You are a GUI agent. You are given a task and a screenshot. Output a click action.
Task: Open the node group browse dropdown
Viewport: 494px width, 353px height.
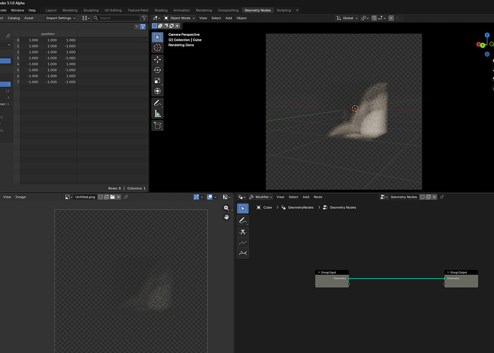[x=383, y=197]
